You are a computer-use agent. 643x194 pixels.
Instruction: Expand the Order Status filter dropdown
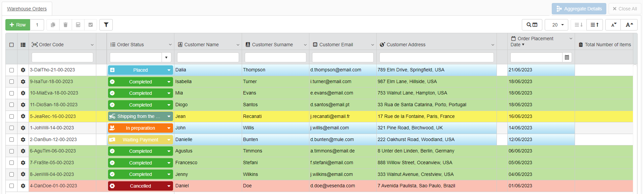(x=166, y=58)
